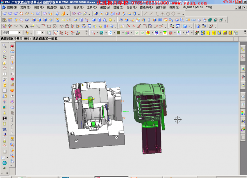Viewport: 247px width, 178px height.
Task: Select the circle-with-center-point curve tool
Action: pos(168,14)
